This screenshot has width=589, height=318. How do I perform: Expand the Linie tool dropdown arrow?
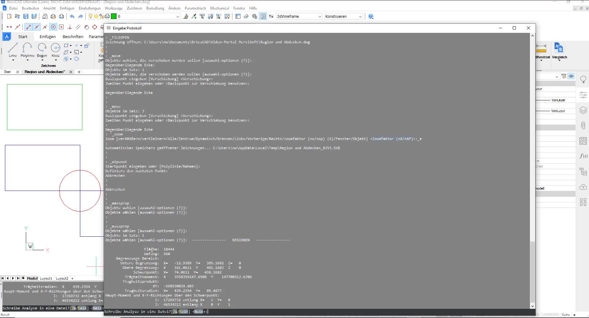pos(13,60)
